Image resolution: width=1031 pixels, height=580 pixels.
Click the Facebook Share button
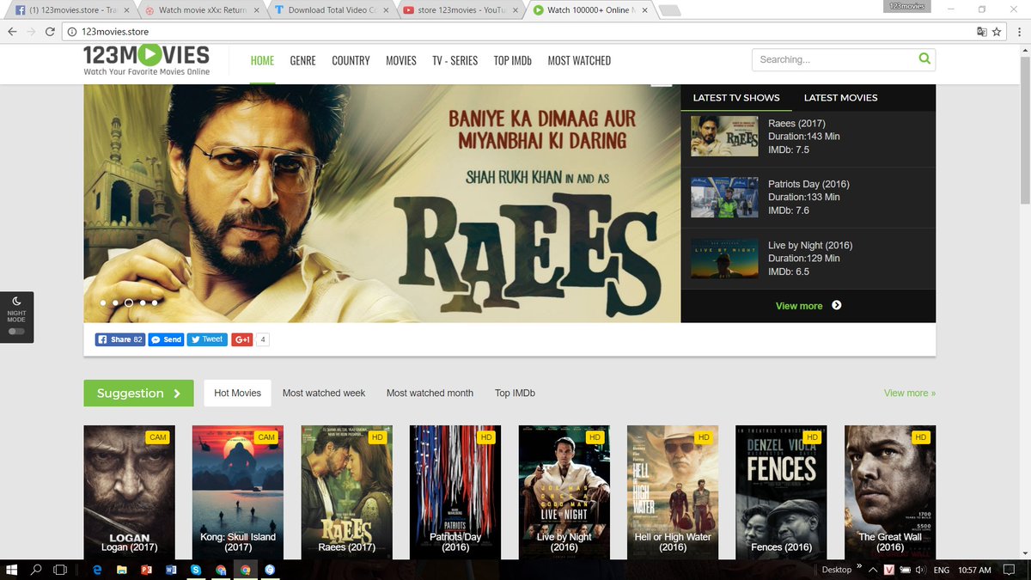tap(119, 339)
